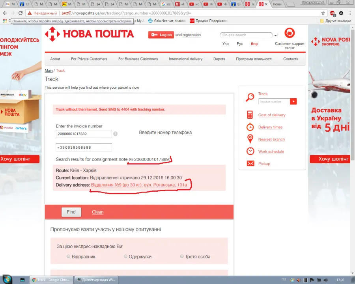The height and width of the screenshot is (284, 355).
Task: Click the registration link
Action: (x=192, y=35)
